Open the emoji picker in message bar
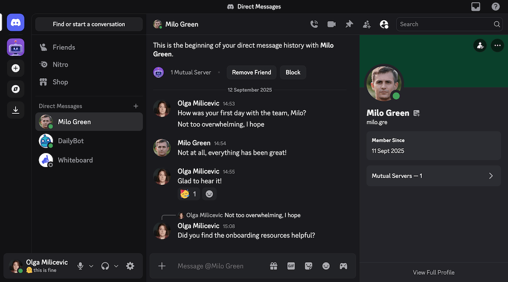 click(x=326, y=266)
